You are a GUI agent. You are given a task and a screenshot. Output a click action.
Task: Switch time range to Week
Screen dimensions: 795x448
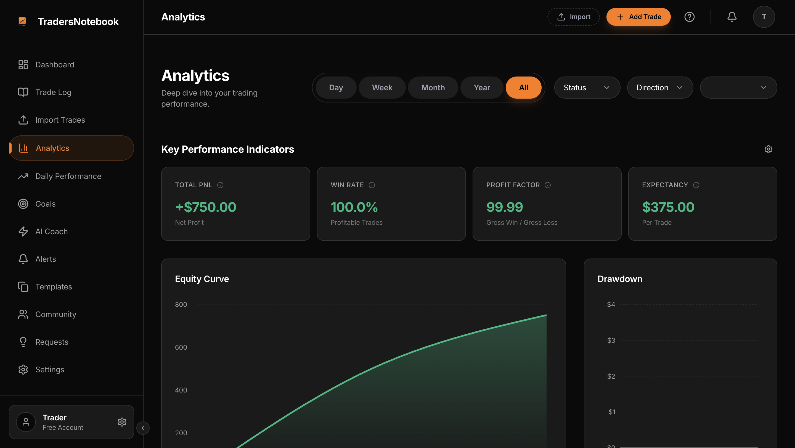[x=382, y=88]
